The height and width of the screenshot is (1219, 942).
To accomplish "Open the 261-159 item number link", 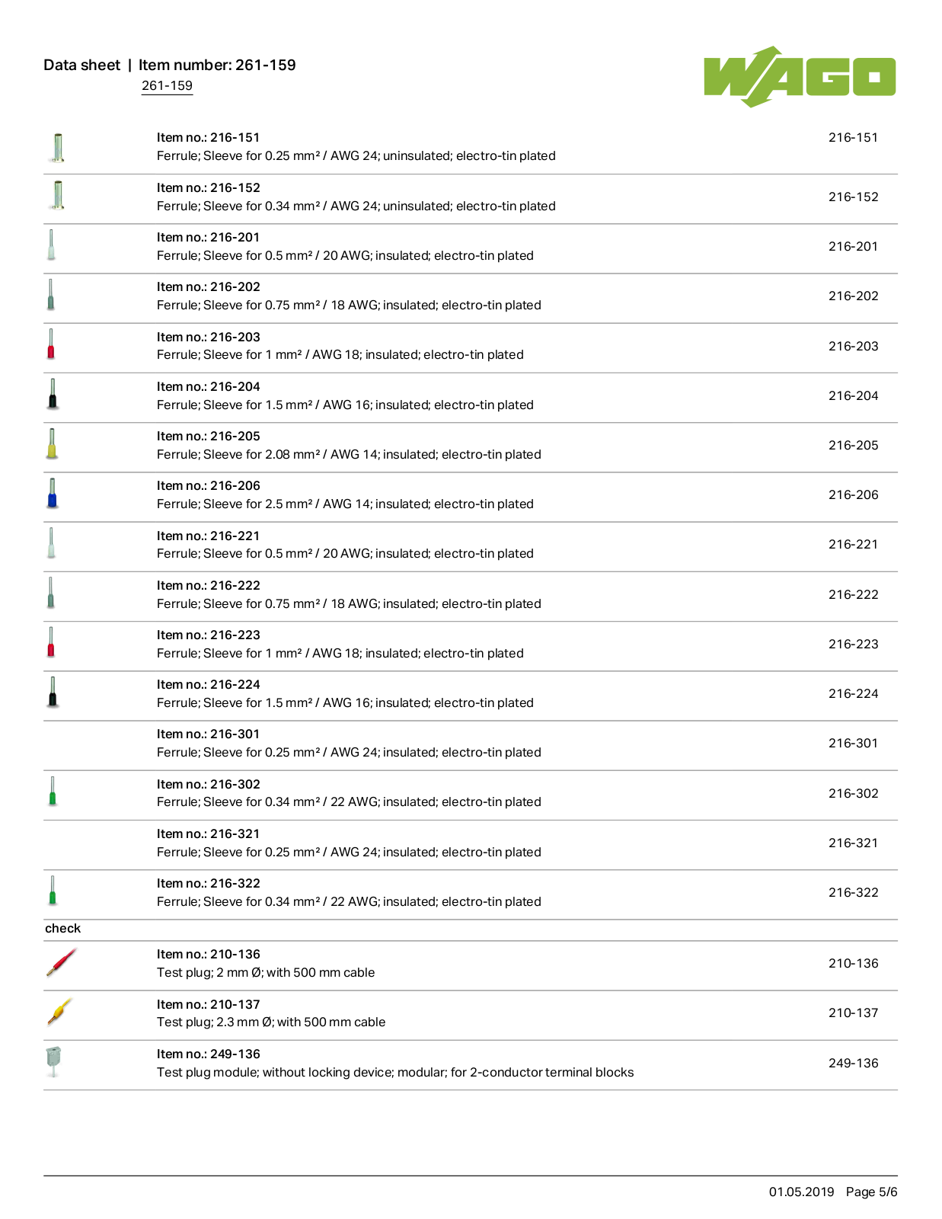I will coord(167,85).
